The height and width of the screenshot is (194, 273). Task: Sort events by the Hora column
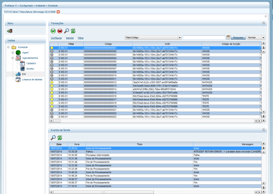point(77,144)
